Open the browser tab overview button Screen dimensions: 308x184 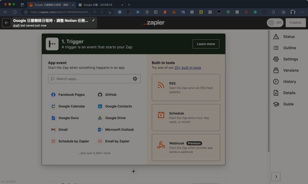click(22, 5)
